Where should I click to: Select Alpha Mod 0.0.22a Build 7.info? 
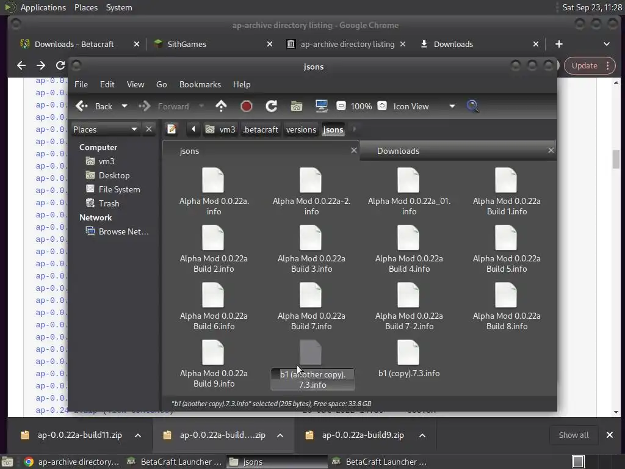[x=311, y=307]
